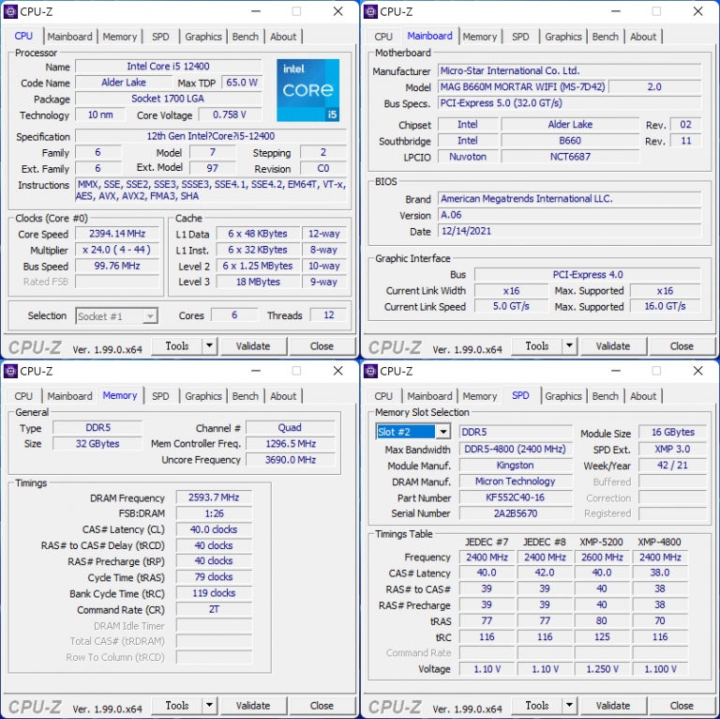Screen dimensions: 720x719
Task: Expand Tools dropdown arrow in Mainboard window
Action: pyautogui.click(x=569, y=345)
